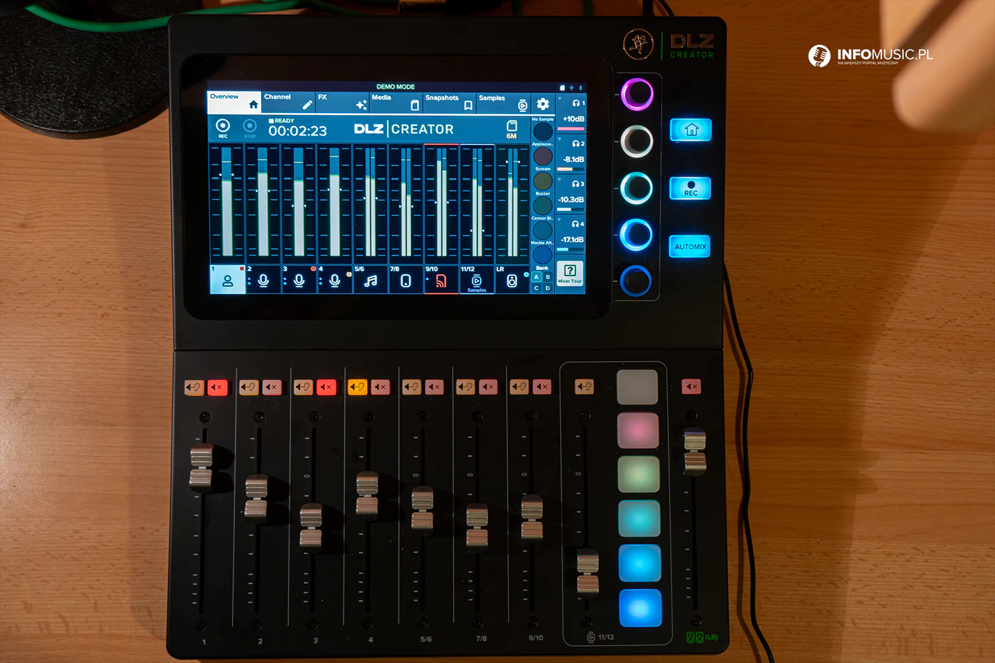
Task: Adjust headphone 1 level bar at +10dB
Action: point(570,129)
